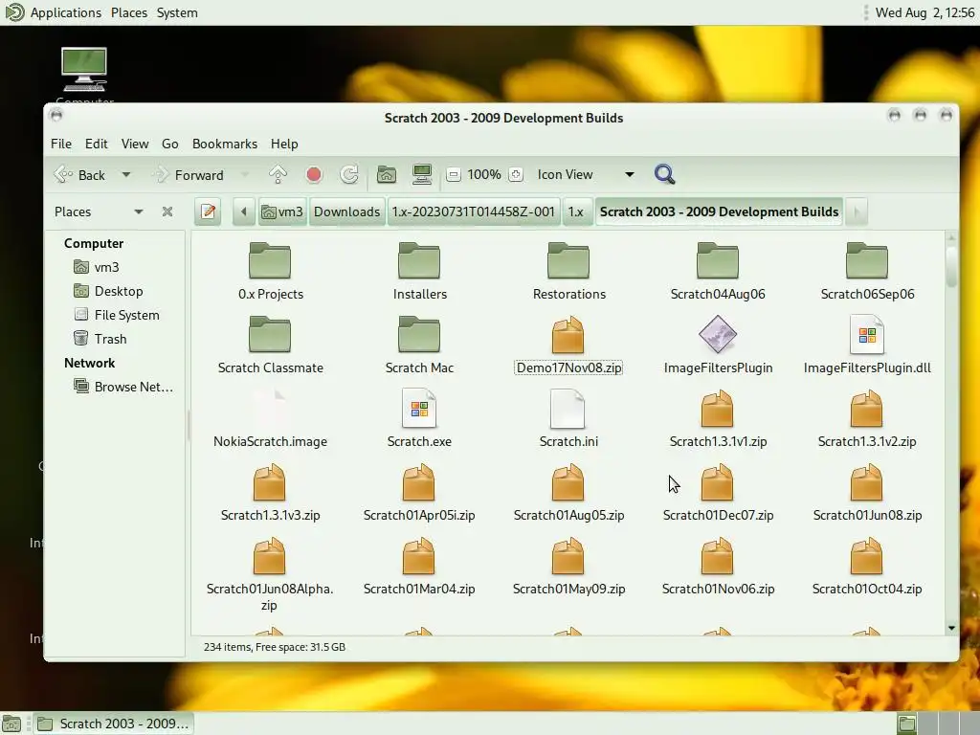The width and height of the screenshot is (980, 735).
Task: Open the search magnifier icon
Action: 664,174
